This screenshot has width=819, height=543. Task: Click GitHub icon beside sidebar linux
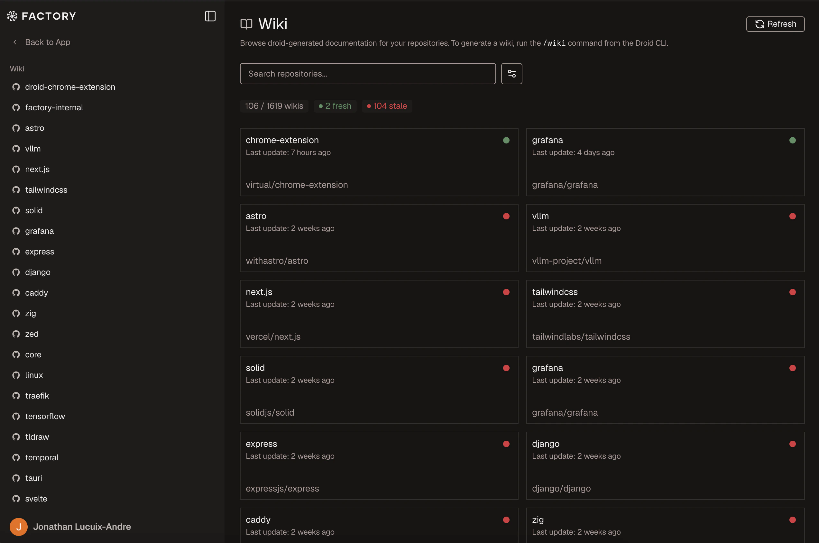(16, 375)
